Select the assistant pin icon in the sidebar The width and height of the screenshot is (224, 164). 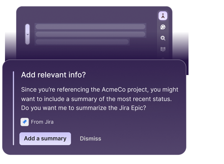coord(163,16)
